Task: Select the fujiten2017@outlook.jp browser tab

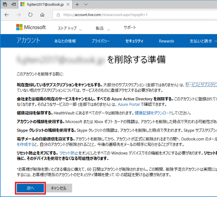Action: [45, 4]
